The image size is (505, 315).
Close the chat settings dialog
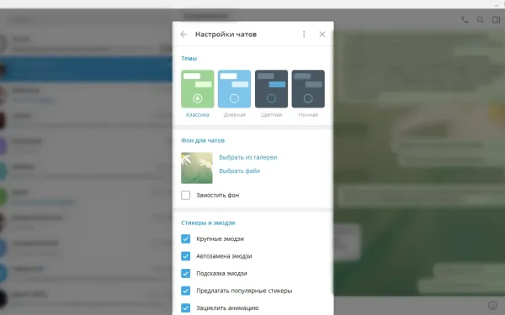[x=322, y=34]
